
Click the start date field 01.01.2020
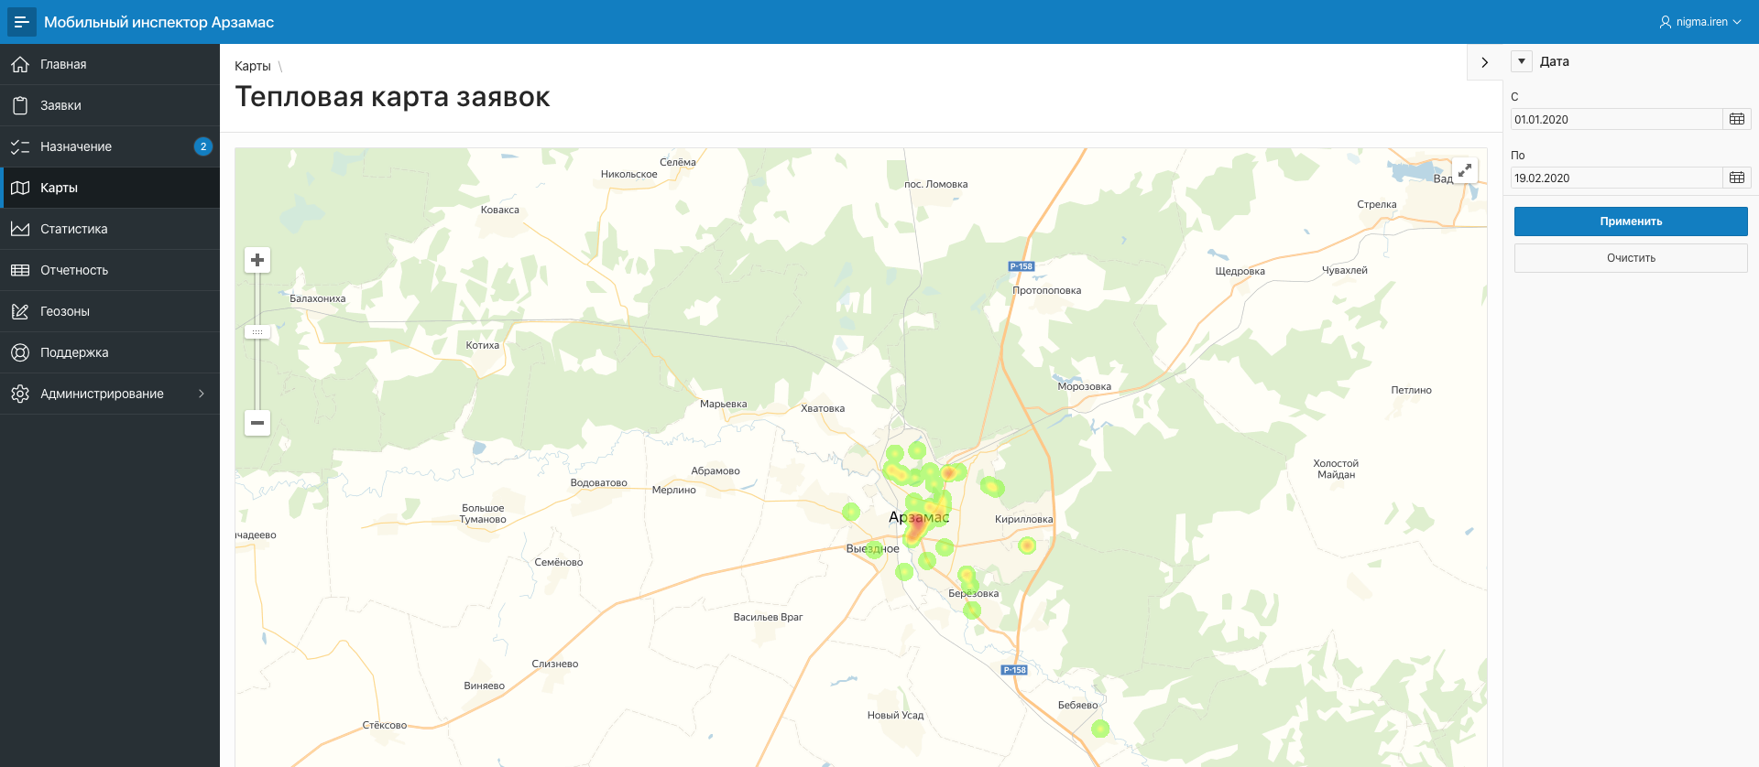click(1617, 119)
